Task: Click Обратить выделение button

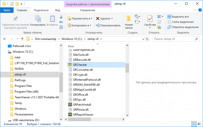Action: coord(183,27)
